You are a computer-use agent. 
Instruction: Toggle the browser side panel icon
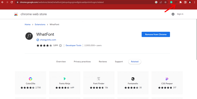pyautogui.click(x=185, y=2)
